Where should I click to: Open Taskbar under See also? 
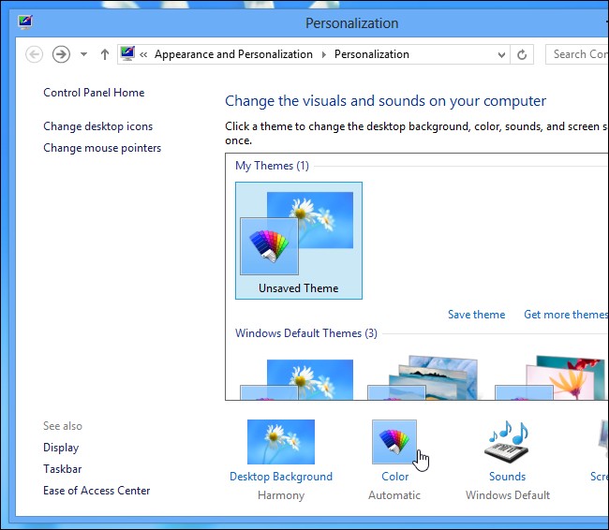[x=63, y=469]
